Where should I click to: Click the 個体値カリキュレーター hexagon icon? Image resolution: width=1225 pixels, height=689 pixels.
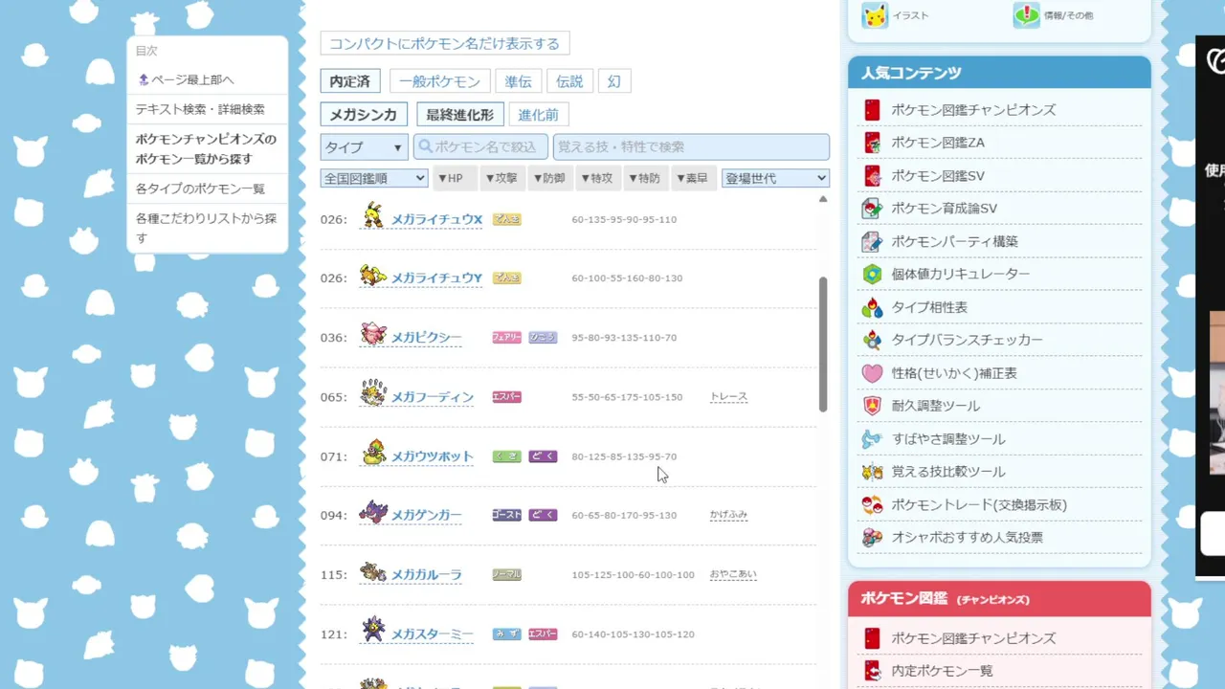pyautogui.click(x=872, y=275)
